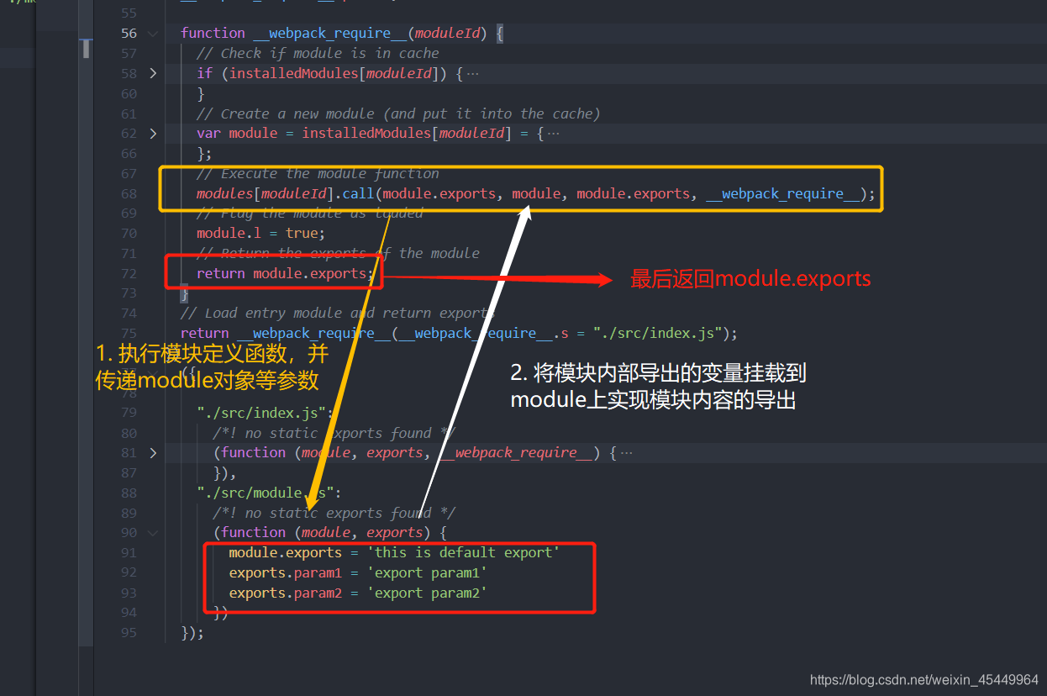This screenshot has height=696, width=1047.
Task: Click the ellipsis placeholder on line 58
Action: click(x=472, y=73)
